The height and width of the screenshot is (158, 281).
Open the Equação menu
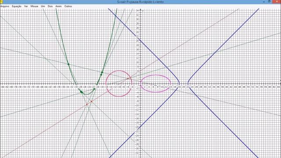click(x=17, y=6)
